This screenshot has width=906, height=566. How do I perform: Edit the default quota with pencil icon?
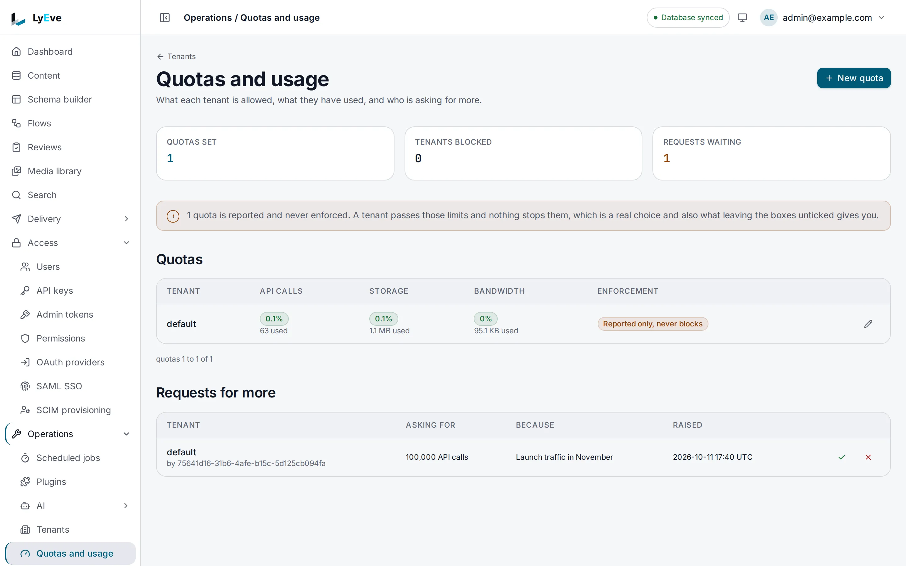click(x=868, y=324)
